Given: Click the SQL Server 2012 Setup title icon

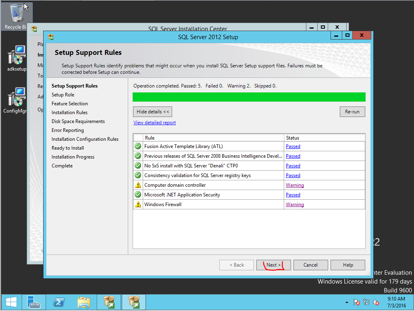Looking at the screenshot, I should point(51,37).
